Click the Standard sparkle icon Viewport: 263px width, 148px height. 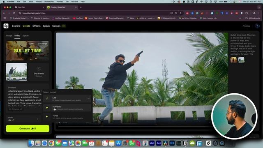coord(47,108)
